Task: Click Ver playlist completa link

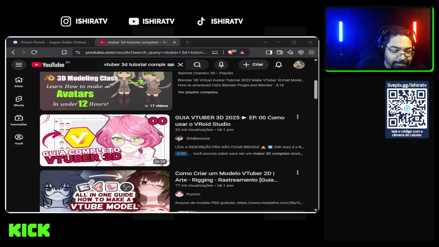Action: pyautogui.click(x=198, y=92)
